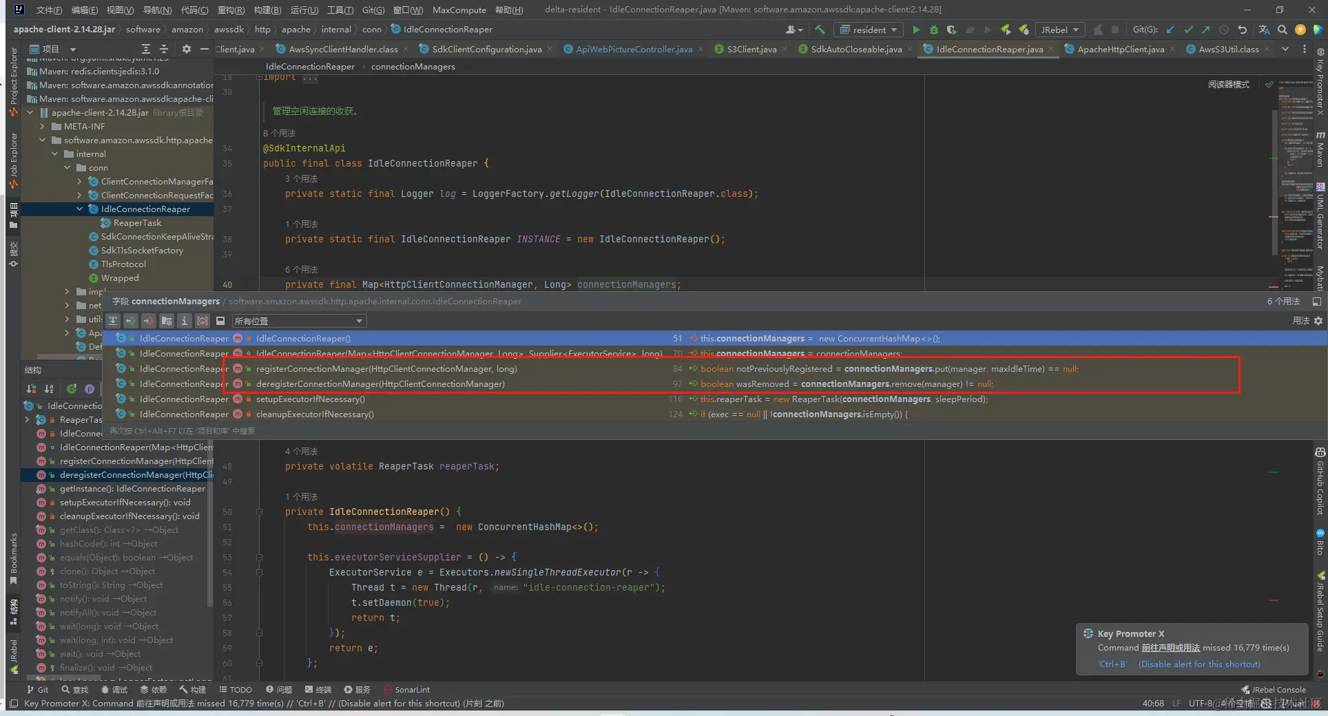This screenshot has height=716, width=1328.
Task: Open MaxCompute menu
Action: [459, 10]
